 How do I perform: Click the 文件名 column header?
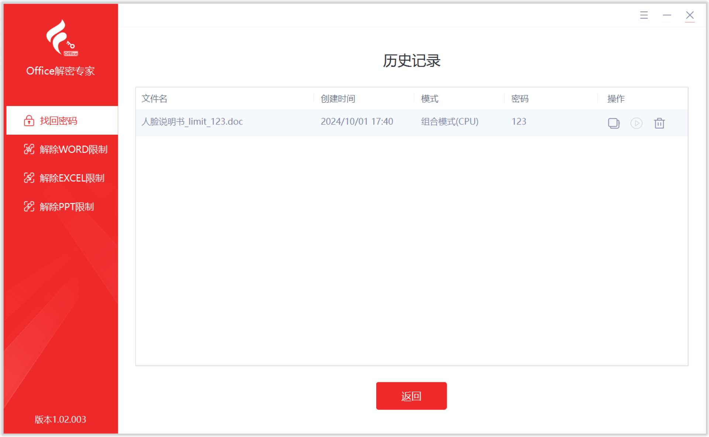tap(154, 99)
